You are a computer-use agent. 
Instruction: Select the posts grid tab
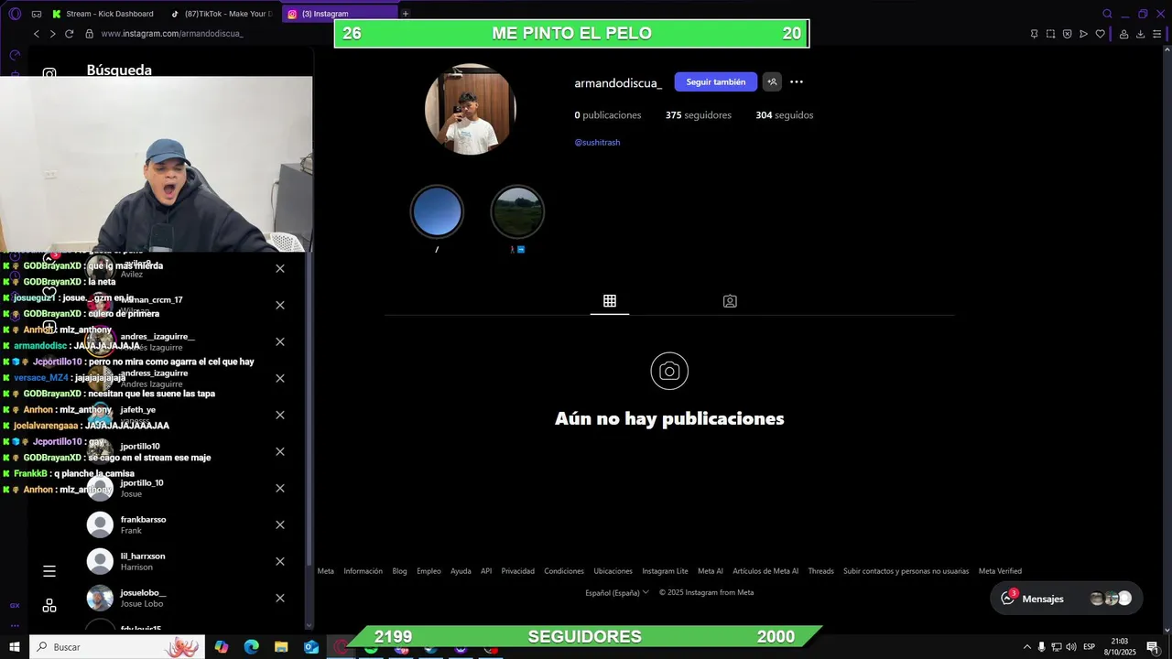click(x=610, y=301)
